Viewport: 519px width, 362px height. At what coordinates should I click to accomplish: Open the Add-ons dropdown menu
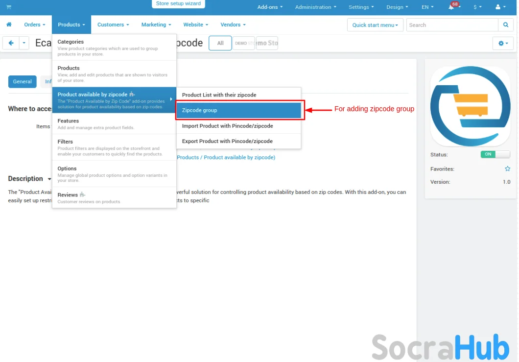coord(270,7)
